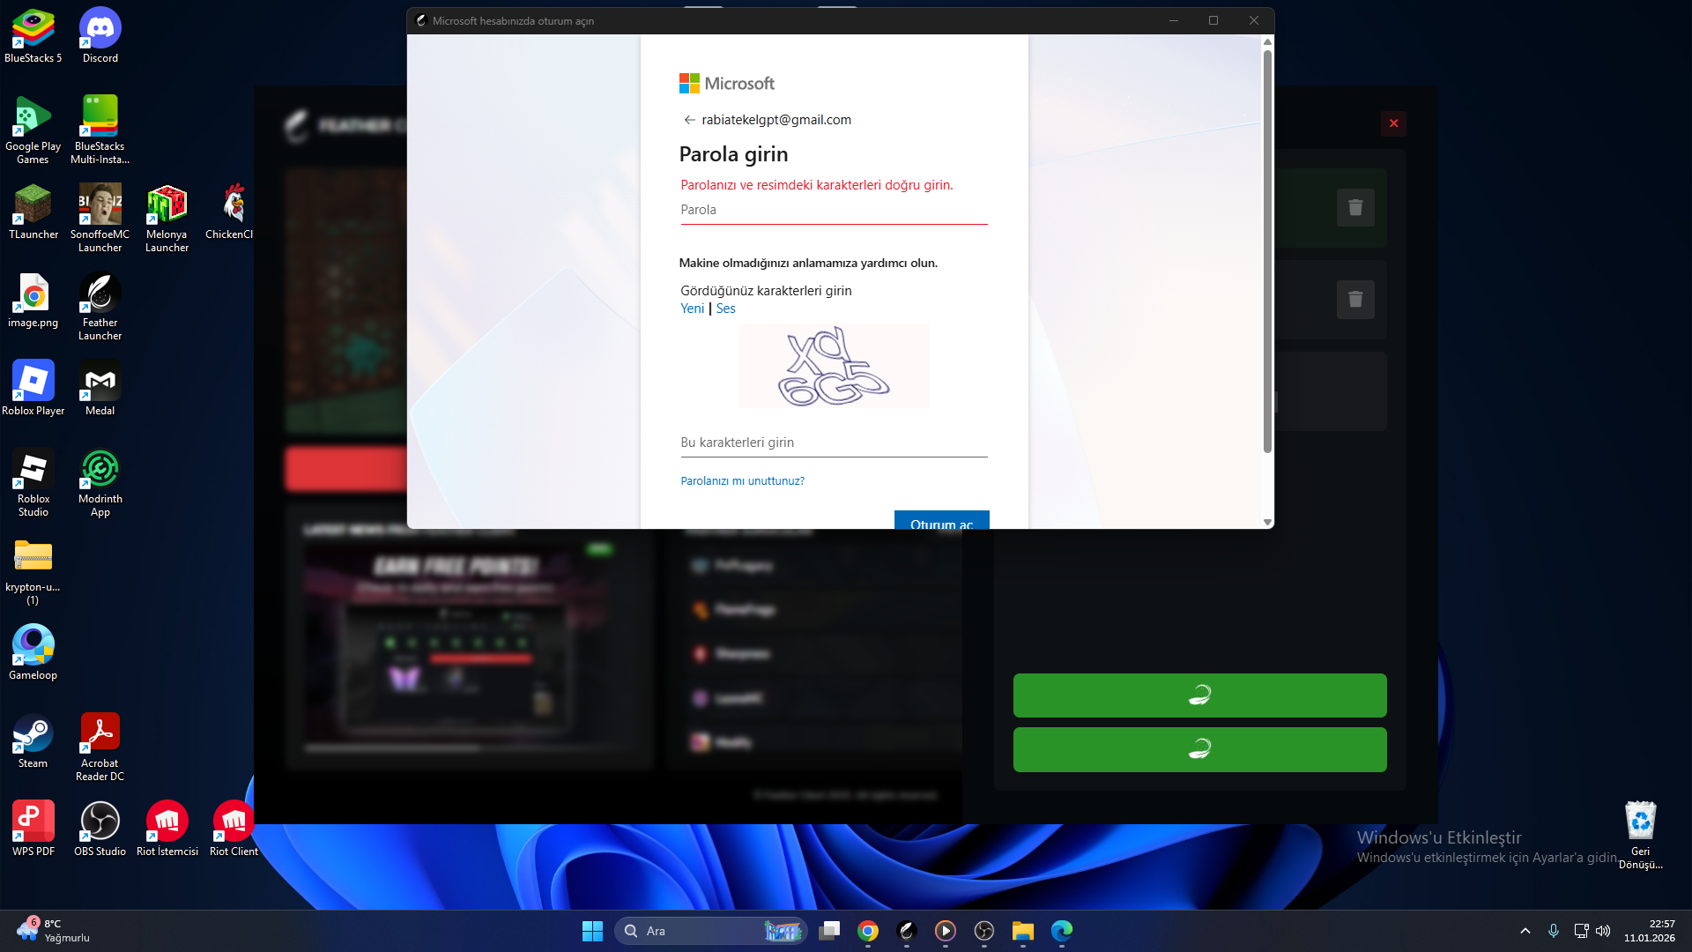The width and height of the screenshot is (1692, 952).
Task: Maximize the Microsoft sign-in window
Action: (1213, 20)
